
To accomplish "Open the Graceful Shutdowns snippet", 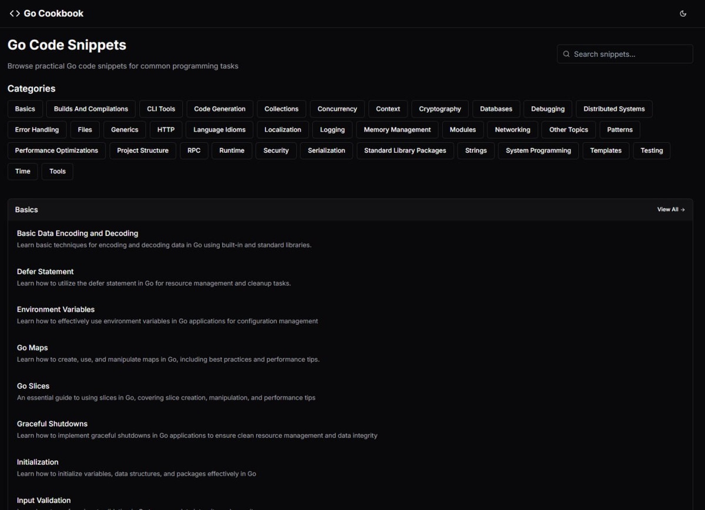I will pyautogui.click(x=52, y=424).
